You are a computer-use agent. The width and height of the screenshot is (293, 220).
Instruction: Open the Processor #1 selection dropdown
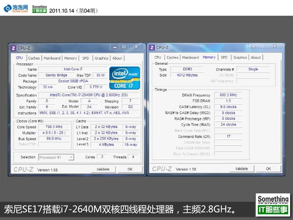(x=56, y=157)
